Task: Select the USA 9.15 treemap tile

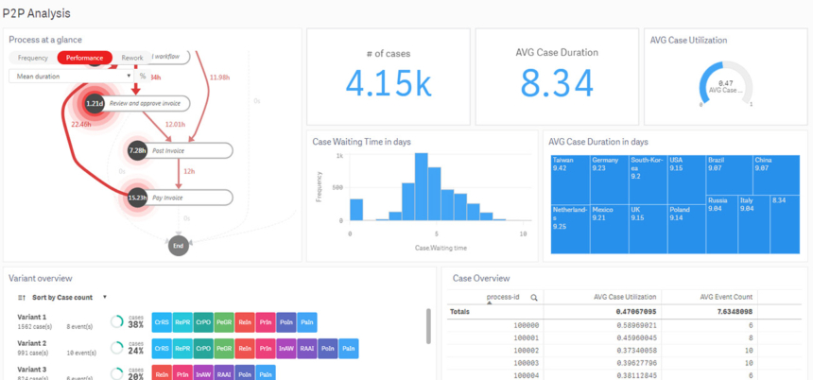Action: [x=686, y=180]
